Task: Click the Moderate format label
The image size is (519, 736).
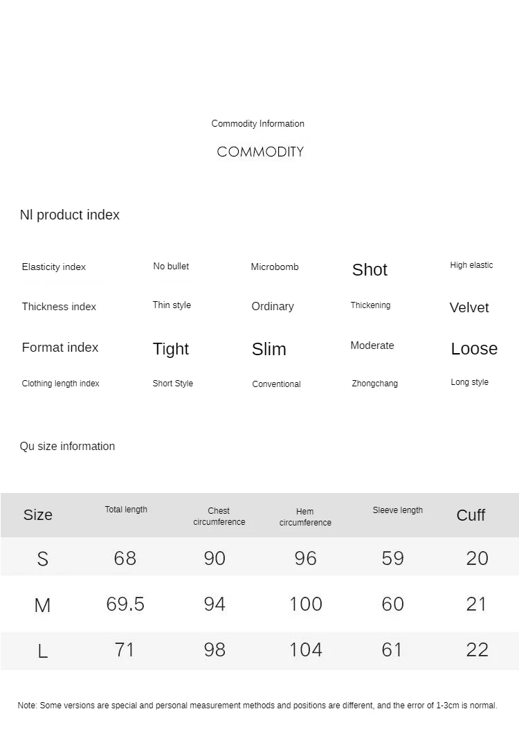Action: (372, 345)
